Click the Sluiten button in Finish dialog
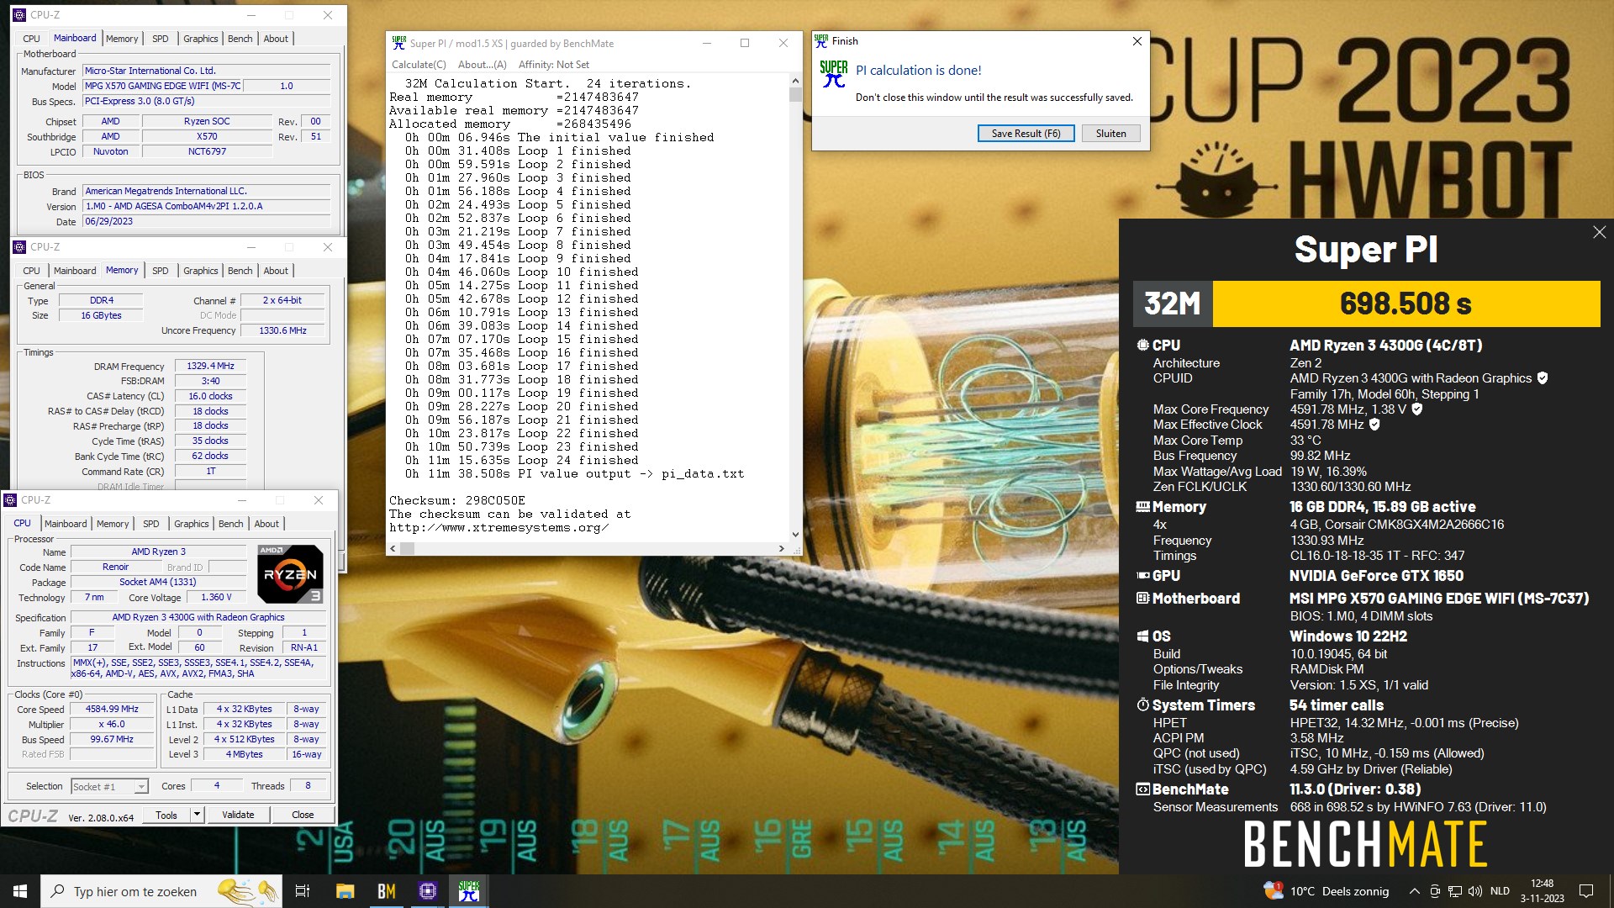This screenshot has height=908, width=1614. click(x=1110, y=134)
